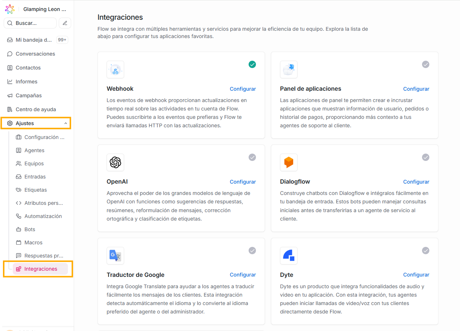Image resolution: width=460 pixels, height=331 pixels.
Task: Collapse the Ajustes settings section
Action: click(x=66, y=124)
